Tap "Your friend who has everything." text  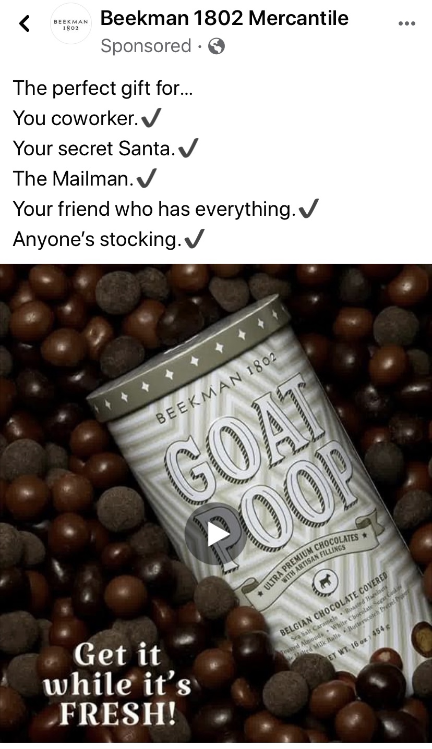[x=154, y=210]
